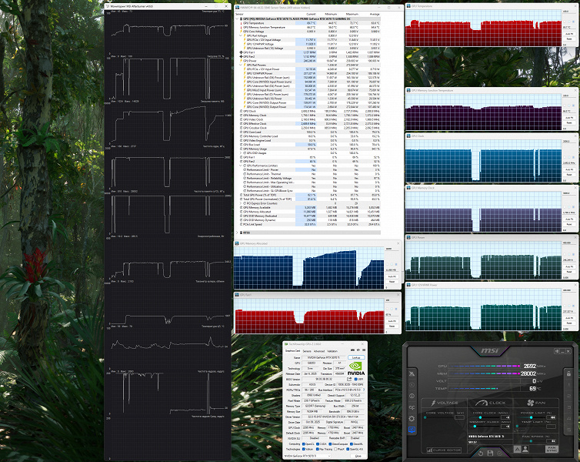Open the Advanced tab in GPU-Z

coord(318,350)
